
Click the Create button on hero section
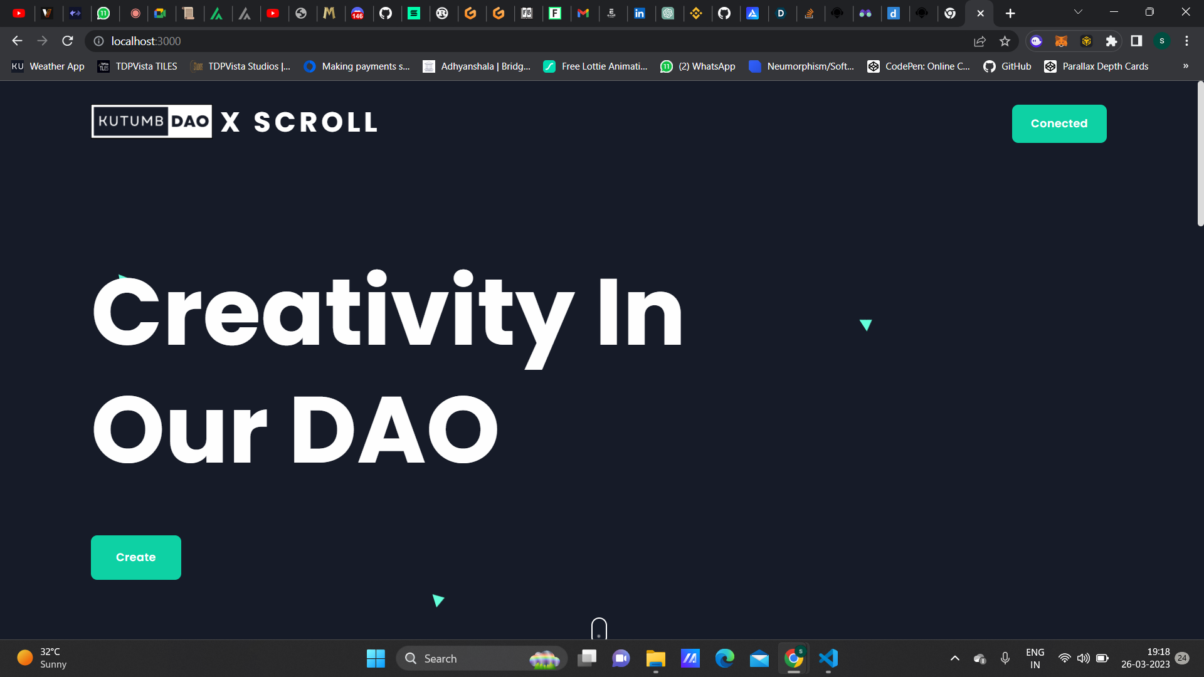click(x=135, y=557)
